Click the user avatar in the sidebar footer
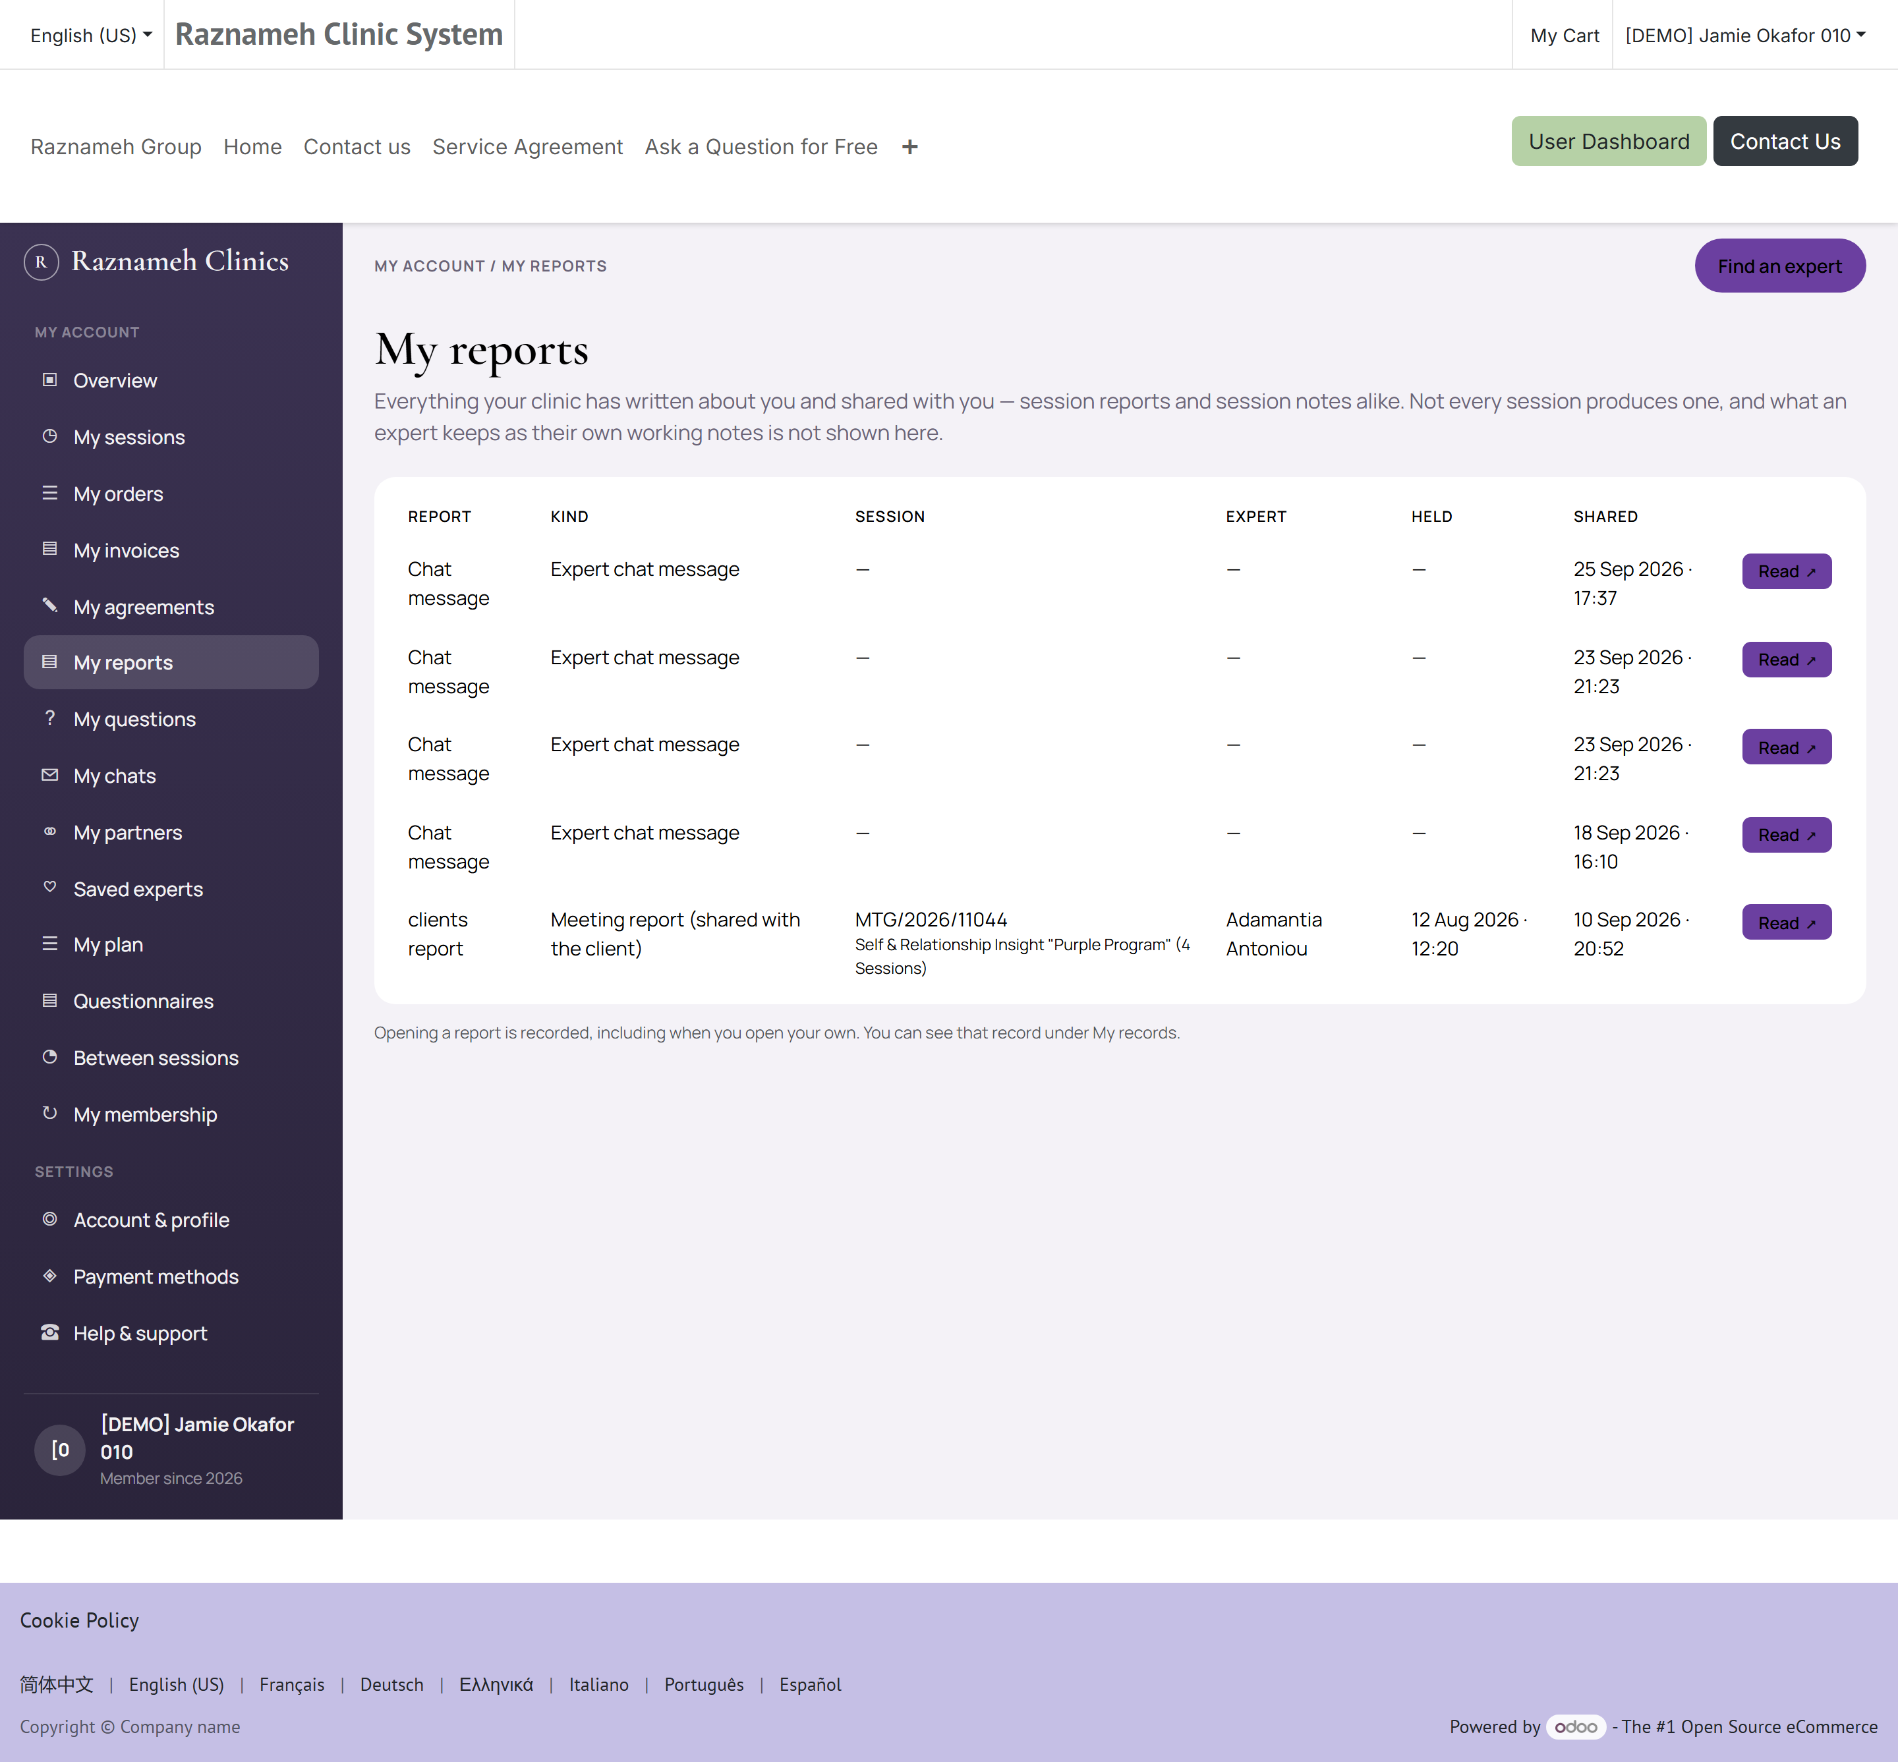The height and width of the screenshot is (1762, 1898). click(x=60, y=1450)
